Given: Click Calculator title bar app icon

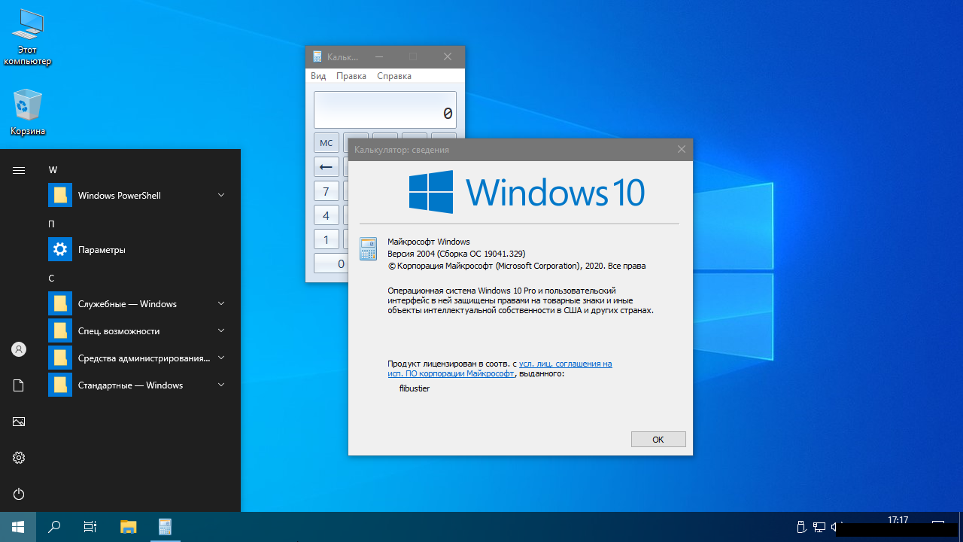Looking at the screenshot, I should point(317,56).
